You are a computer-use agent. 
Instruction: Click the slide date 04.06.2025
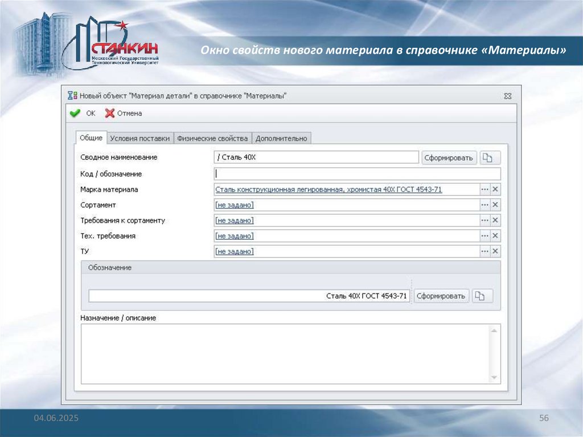[56, 418]
